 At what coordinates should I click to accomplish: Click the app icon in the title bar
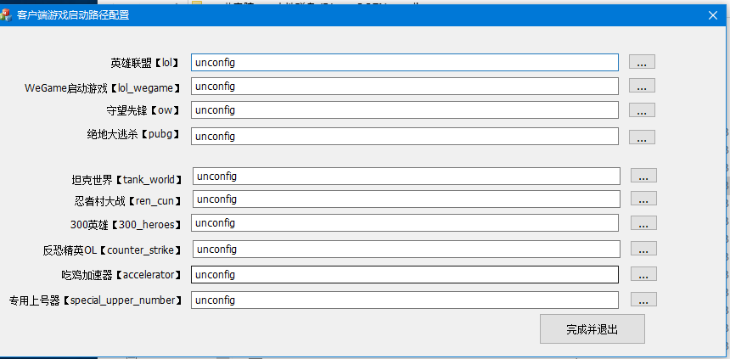click(7, 14)
